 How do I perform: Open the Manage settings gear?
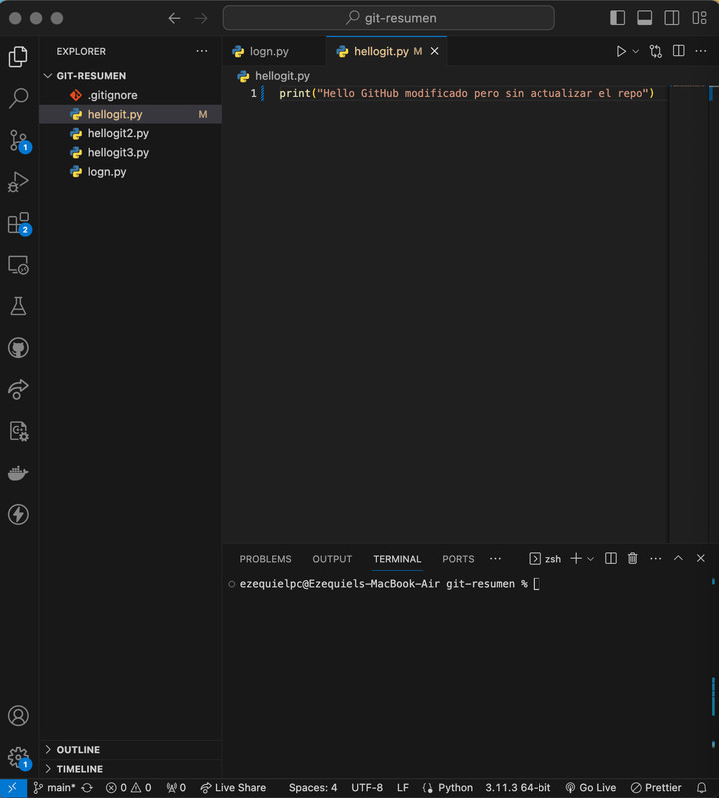tap(18, 757)
